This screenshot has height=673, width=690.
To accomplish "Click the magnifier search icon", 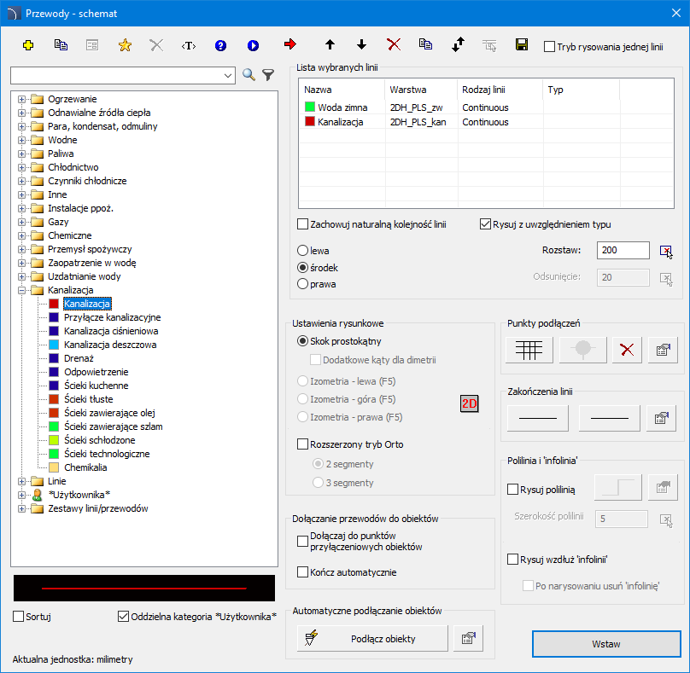I will tap(249, 75).
